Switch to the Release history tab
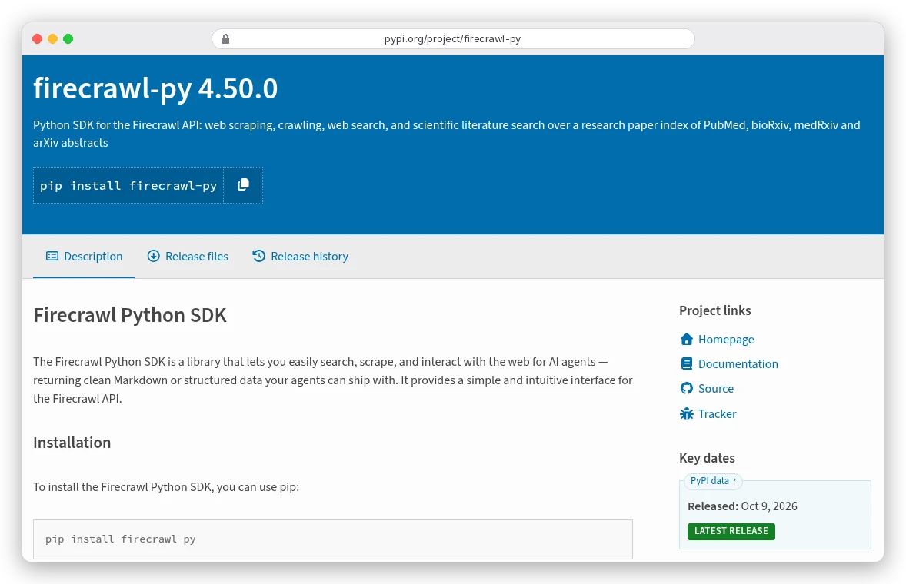This screenshot has height=584, width=906. [x=301, y=256]
